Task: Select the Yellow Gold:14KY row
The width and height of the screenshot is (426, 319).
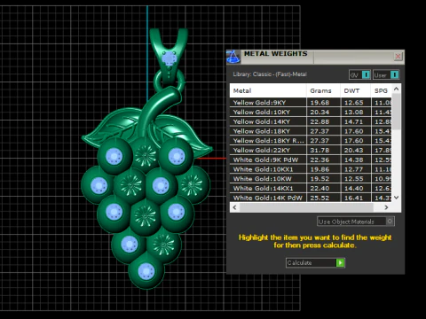Action: click(311, 121)
